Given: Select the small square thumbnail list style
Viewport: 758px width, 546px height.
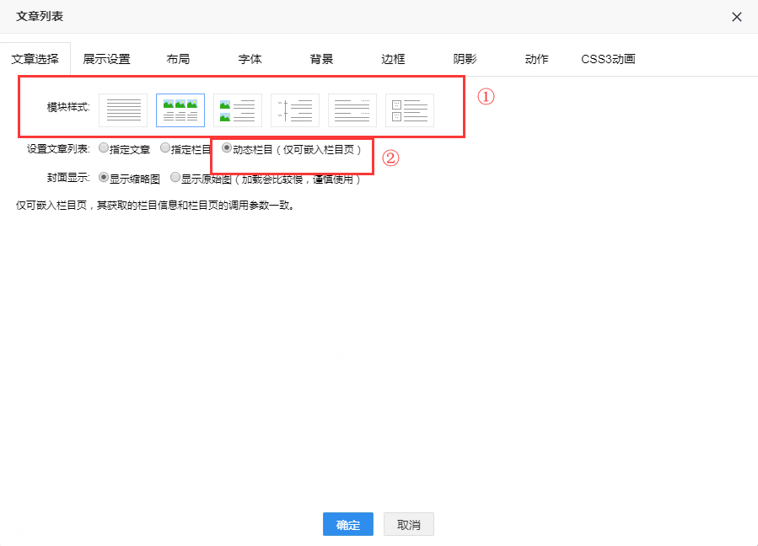Looking at the screenshot, I should (x=410, y=110).
